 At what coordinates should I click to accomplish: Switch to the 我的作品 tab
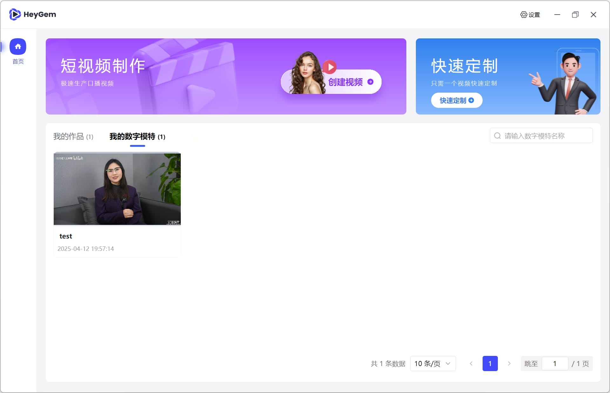(x=73, y=137)
